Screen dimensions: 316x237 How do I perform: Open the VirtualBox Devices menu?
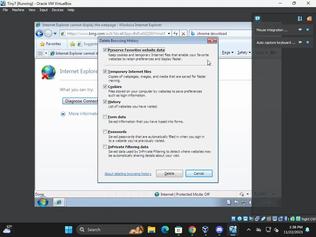click(x=57, y=10)
